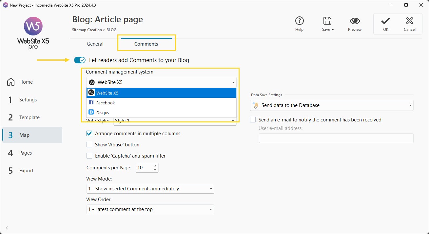429x234 pixels.
Task: Click the SQL database icon
Action: pos(255,105)
